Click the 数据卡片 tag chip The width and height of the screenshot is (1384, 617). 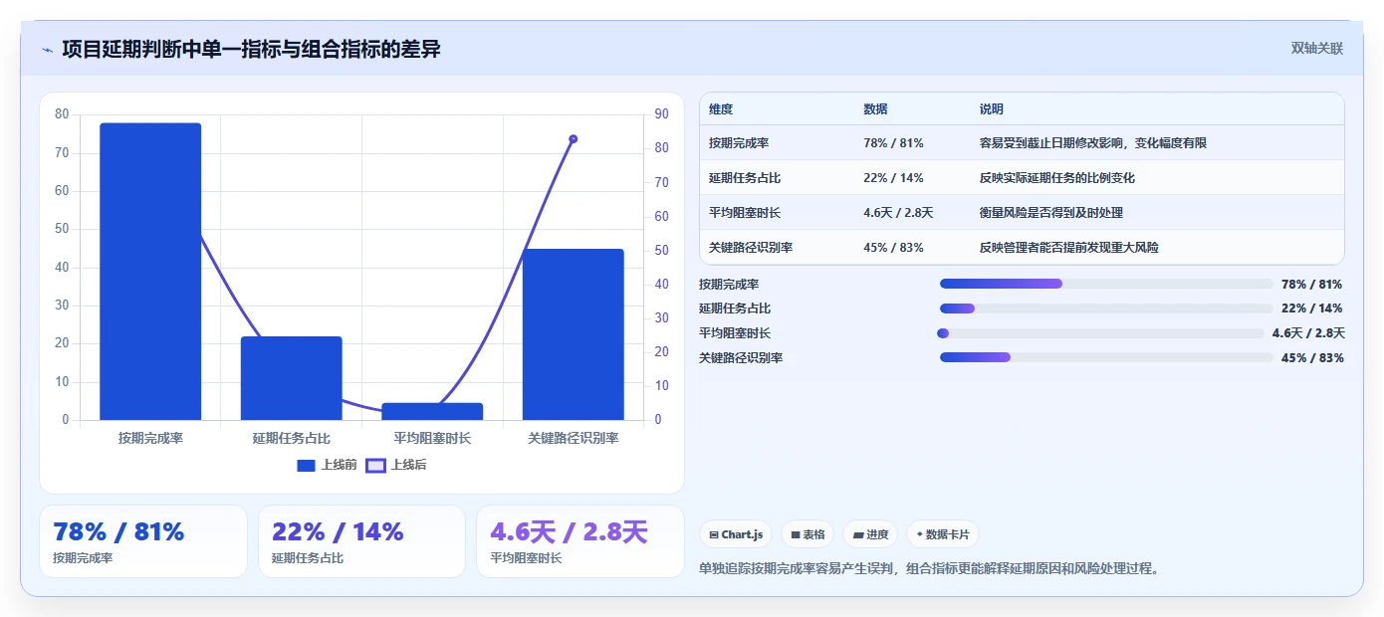(942, 534)
